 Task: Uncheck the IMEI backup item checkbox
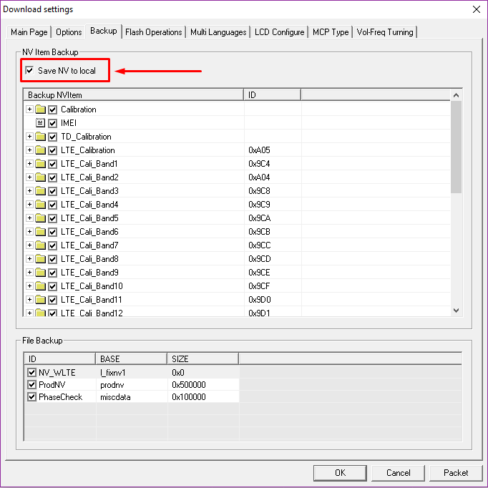[52, 123]
